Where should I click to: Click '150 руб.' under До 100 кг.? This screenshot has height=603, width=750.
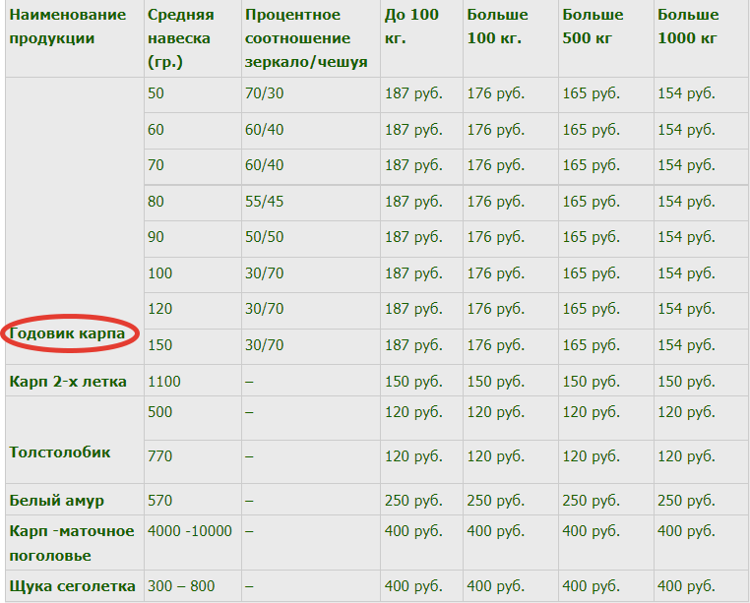click(413, 382)
